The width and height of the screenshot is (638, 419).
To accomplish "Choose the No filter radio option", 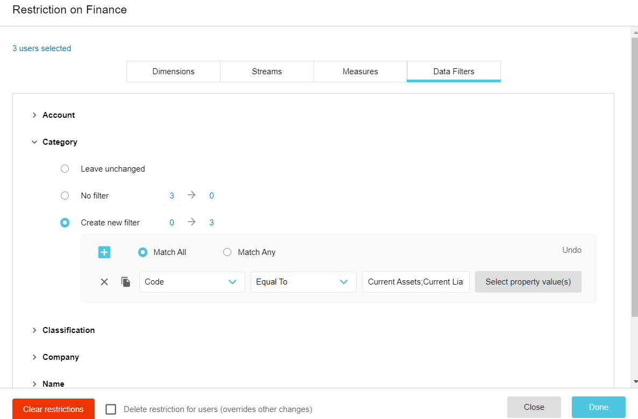I will [65, 196].
